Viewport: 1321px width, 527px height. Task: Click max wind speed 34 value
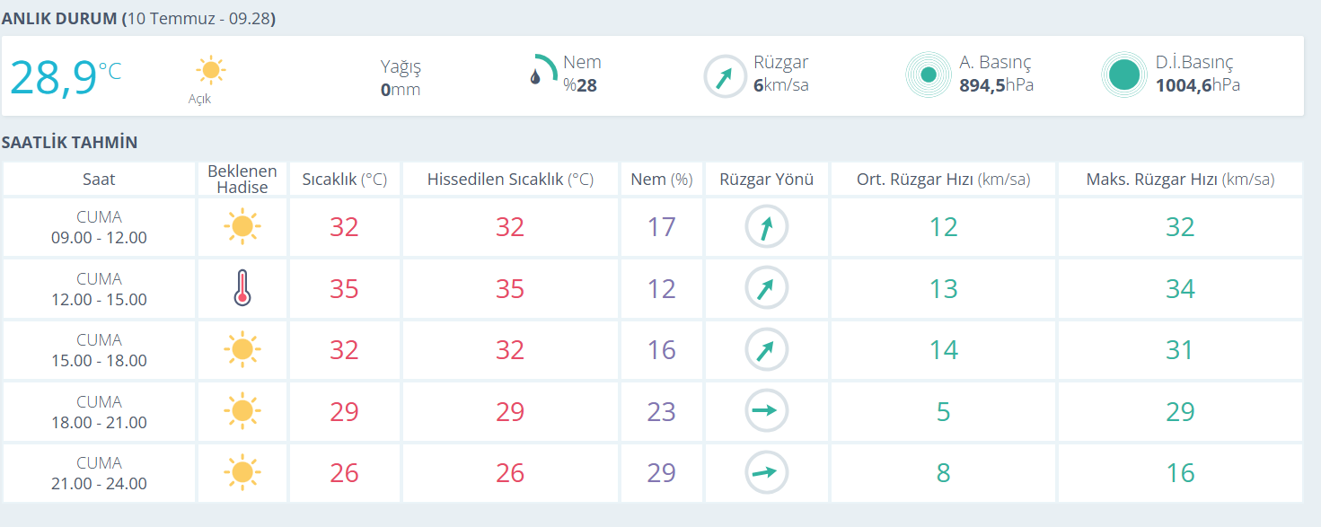[x=1180, y=289]
